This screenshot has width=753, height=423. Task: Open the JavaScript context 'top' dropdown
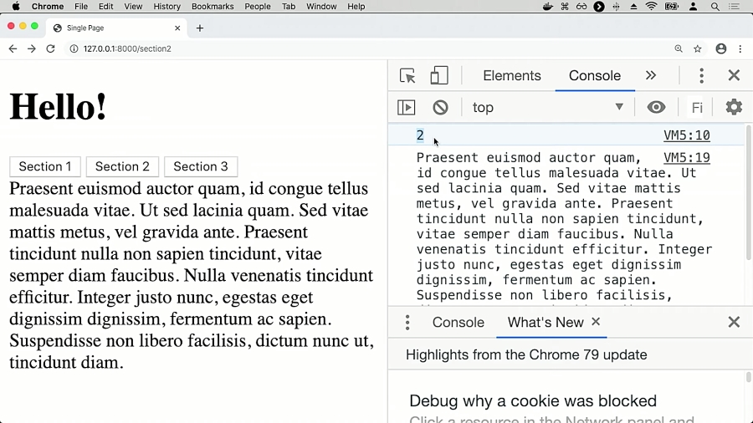[x=548, y=107]
